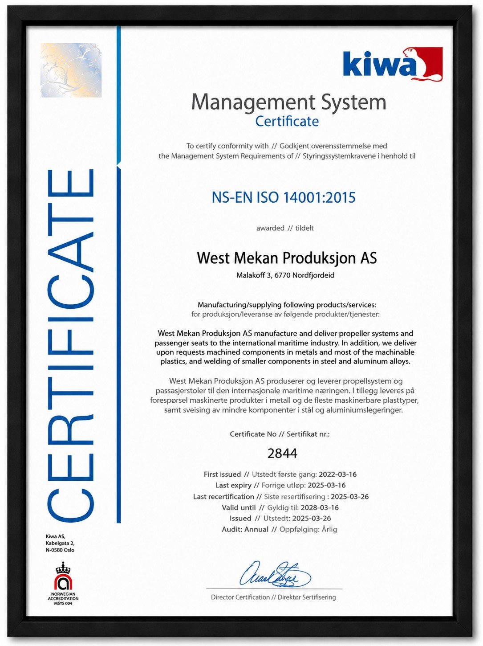Click 'MSYS 004' accreditation number
This screenshot has height=646, width=483.
pyautogui.click(x=63, y=603)
